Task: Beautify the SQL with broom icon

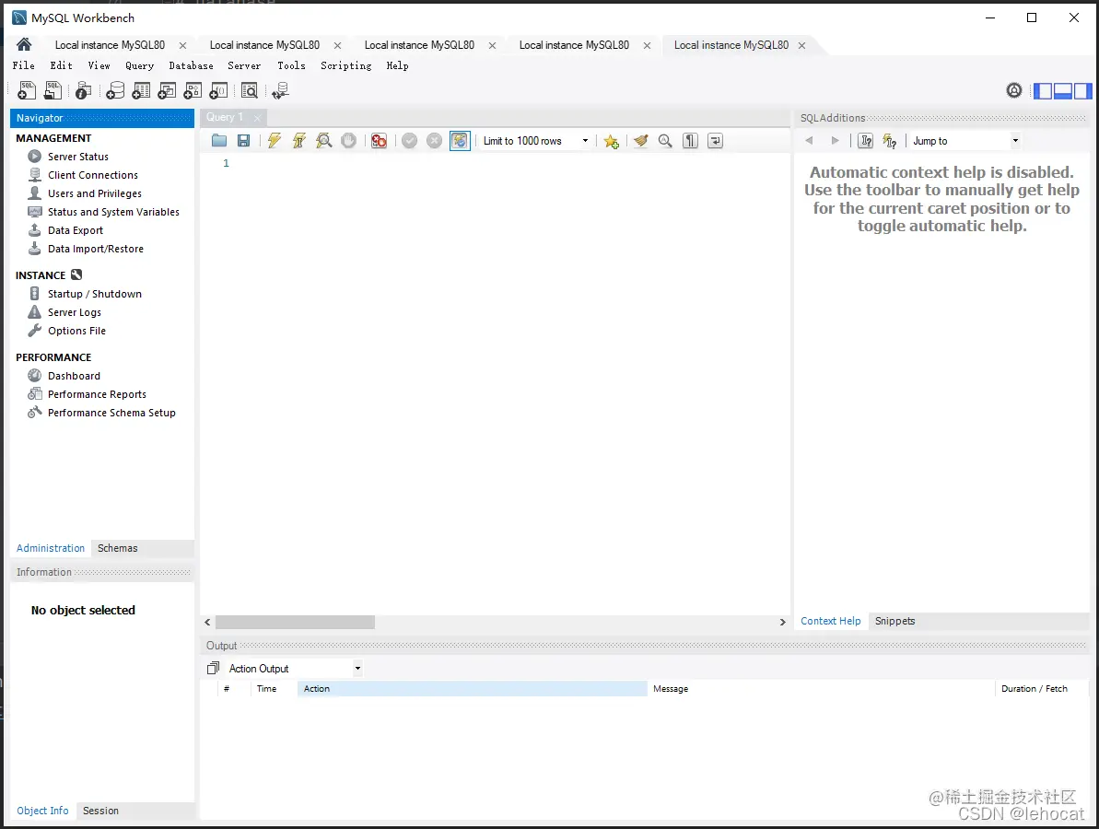Action: [640, 141]
